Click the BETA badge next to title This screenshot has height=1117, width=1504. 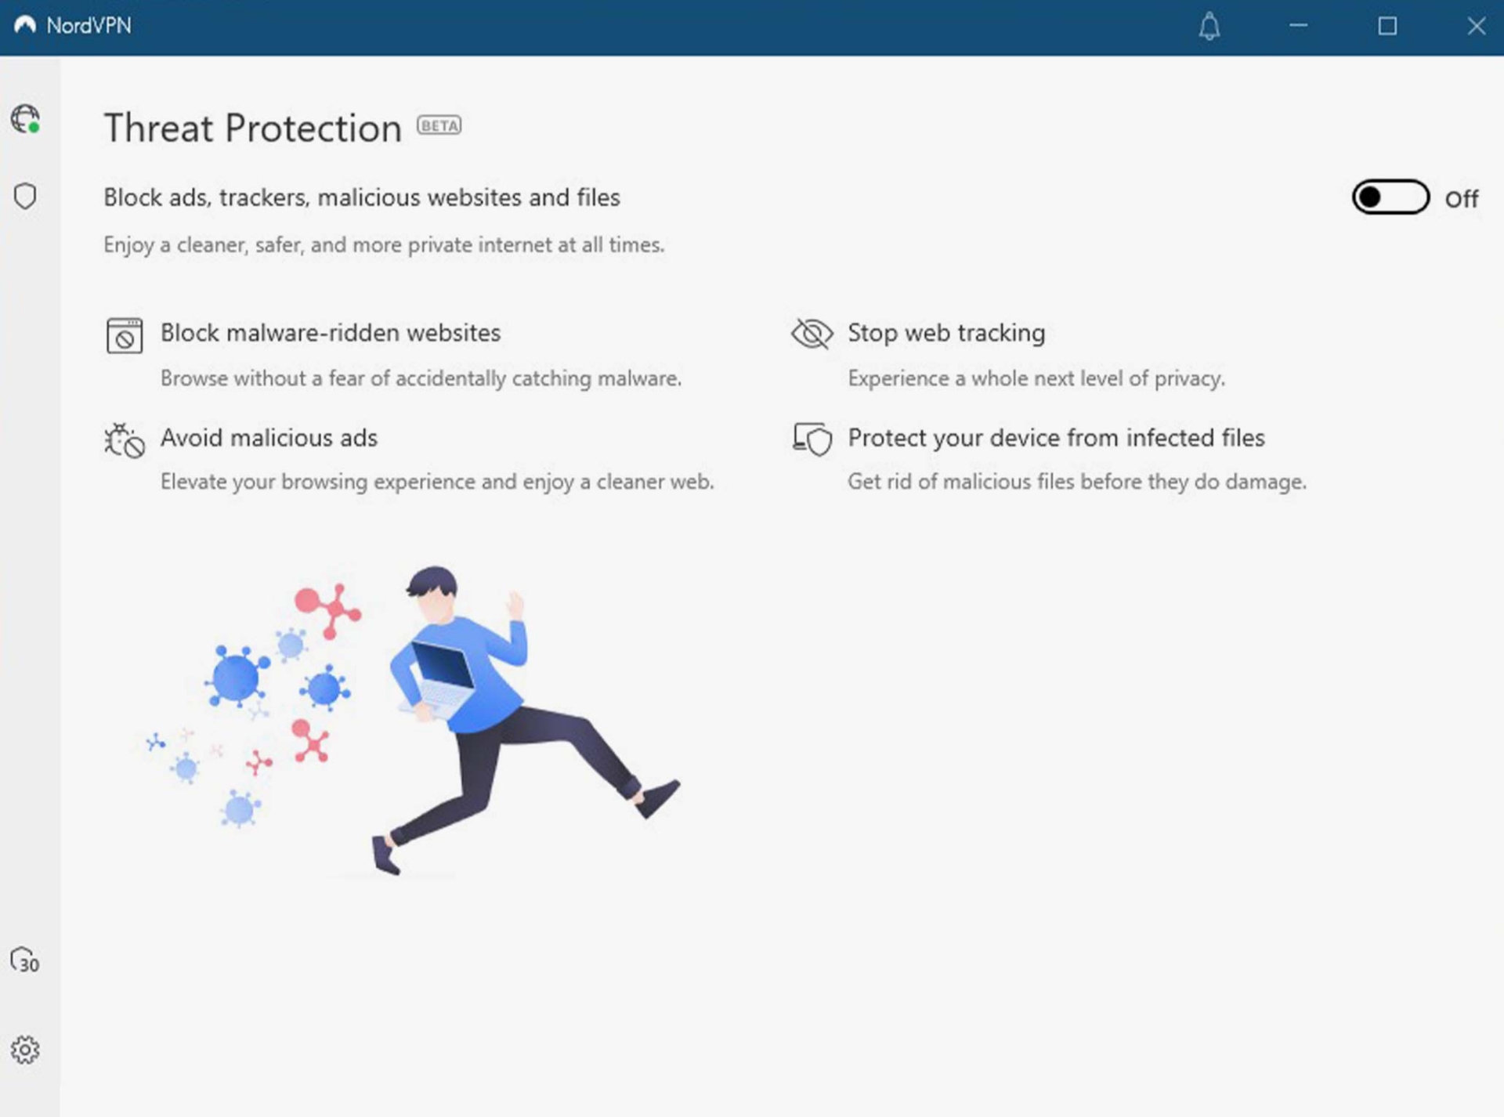pos(439,125)
